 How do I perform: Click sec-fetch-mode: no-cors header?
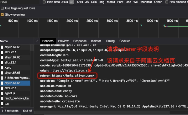(59, 96)
